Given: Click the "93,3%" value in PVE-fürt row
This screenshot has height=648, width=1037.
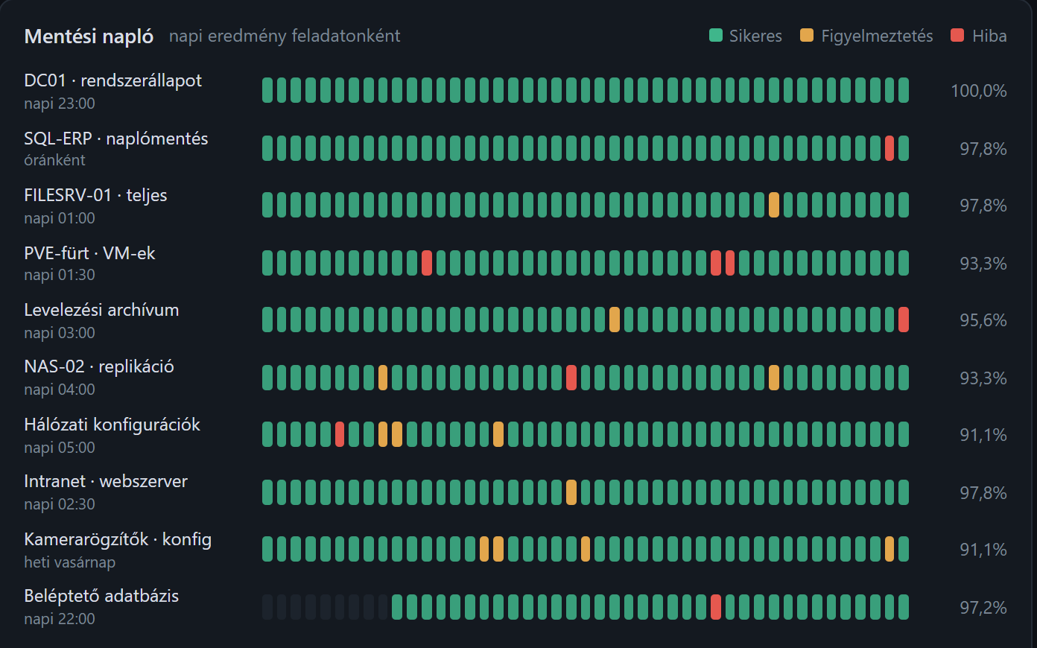Looking at the screenshot, I should point(983,264).
